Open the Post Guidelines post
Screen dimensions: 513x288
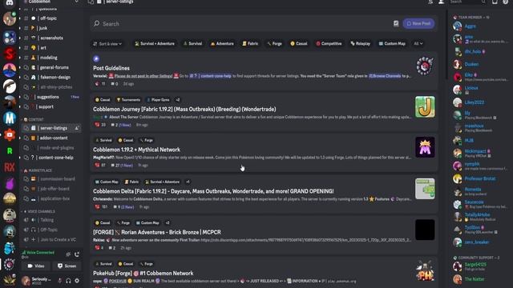(264, 71)
